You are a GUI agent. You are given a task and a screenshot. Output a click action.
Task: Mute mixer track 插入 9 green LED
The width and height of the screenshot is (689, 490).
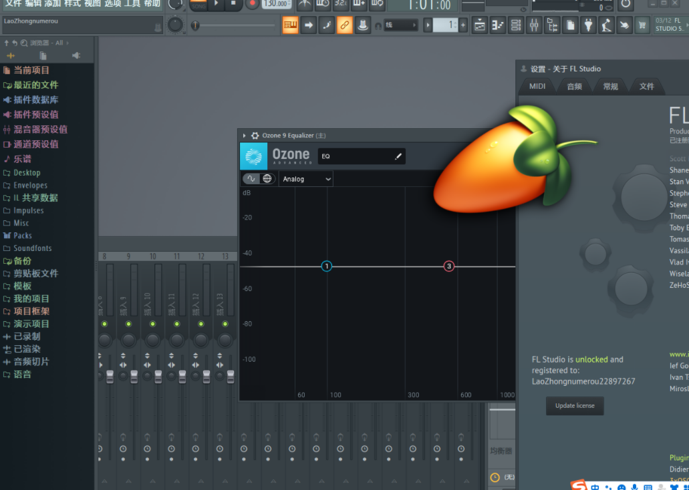click(x=128, y=324)
